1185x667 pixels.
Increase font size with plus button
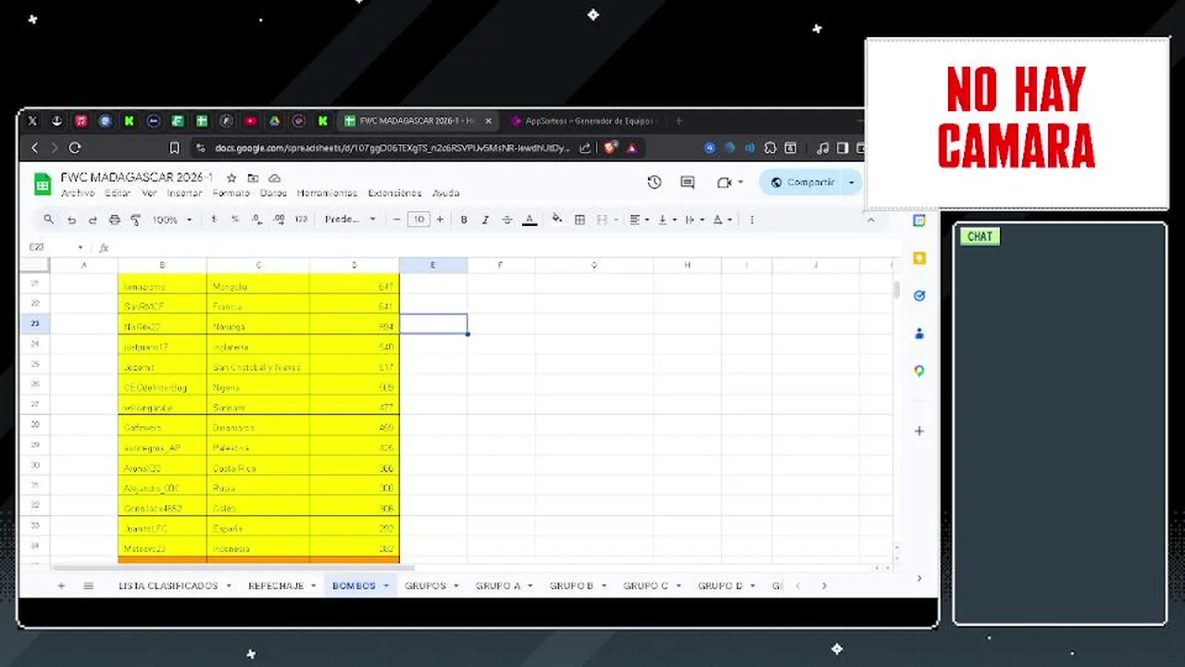[440, 220]
